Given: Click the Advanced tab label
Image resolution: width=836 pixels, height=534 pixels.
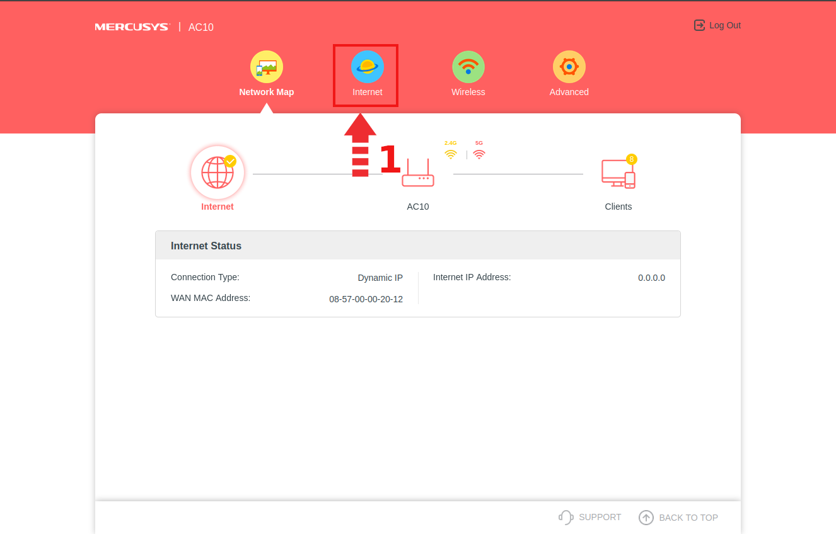Looking at the screenshot, I should (x=569, y=92).
